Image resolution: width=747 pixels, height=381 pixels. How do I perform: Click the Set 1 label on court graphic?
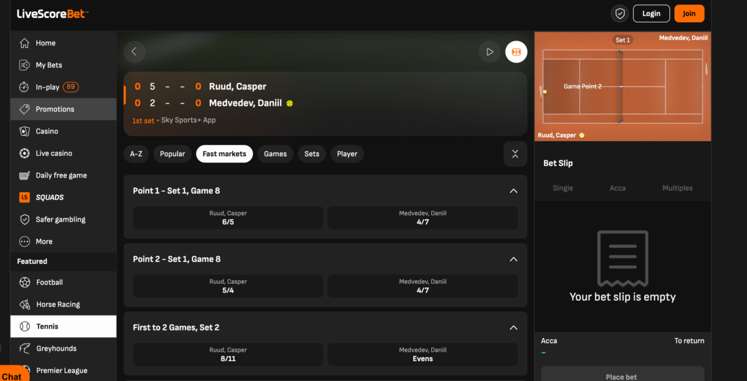(622, 40)
